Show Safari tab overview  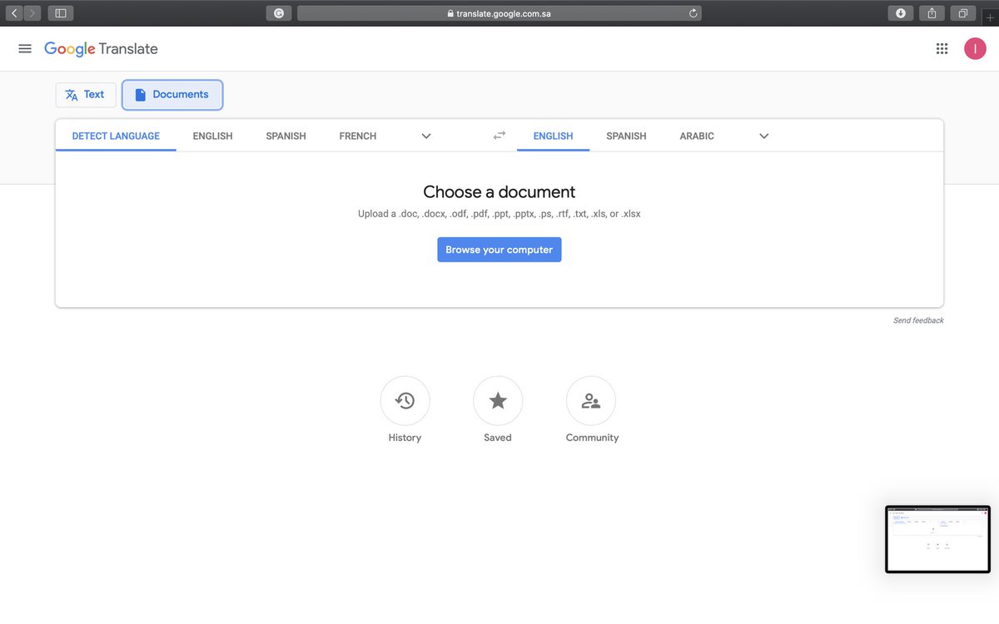[963, 13]
